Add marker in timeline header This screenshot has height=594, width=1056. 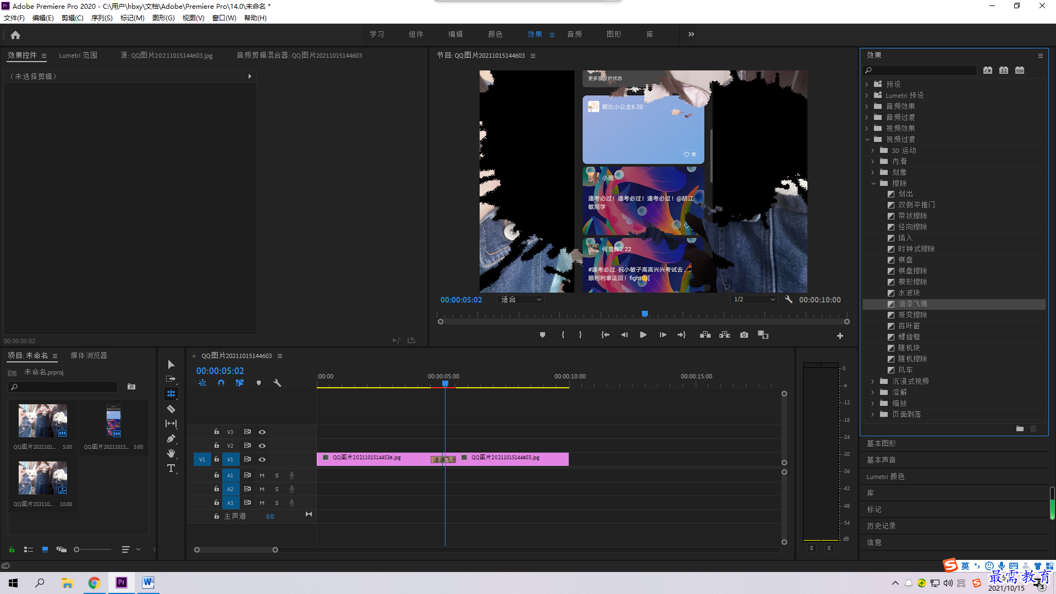coord(258,383)
